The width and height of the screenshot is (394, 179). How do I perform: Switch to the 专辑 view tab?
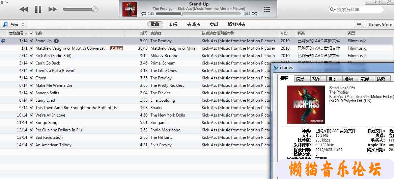click(x=173, y=24)
